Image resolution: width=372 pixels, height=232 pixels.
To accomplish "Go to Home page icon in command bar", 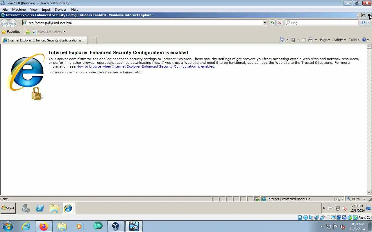I will pos(282,40).
